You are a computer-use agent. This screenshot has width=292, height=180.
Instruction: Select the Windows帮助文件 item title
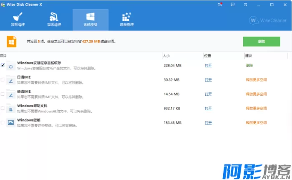coord(32,106)
